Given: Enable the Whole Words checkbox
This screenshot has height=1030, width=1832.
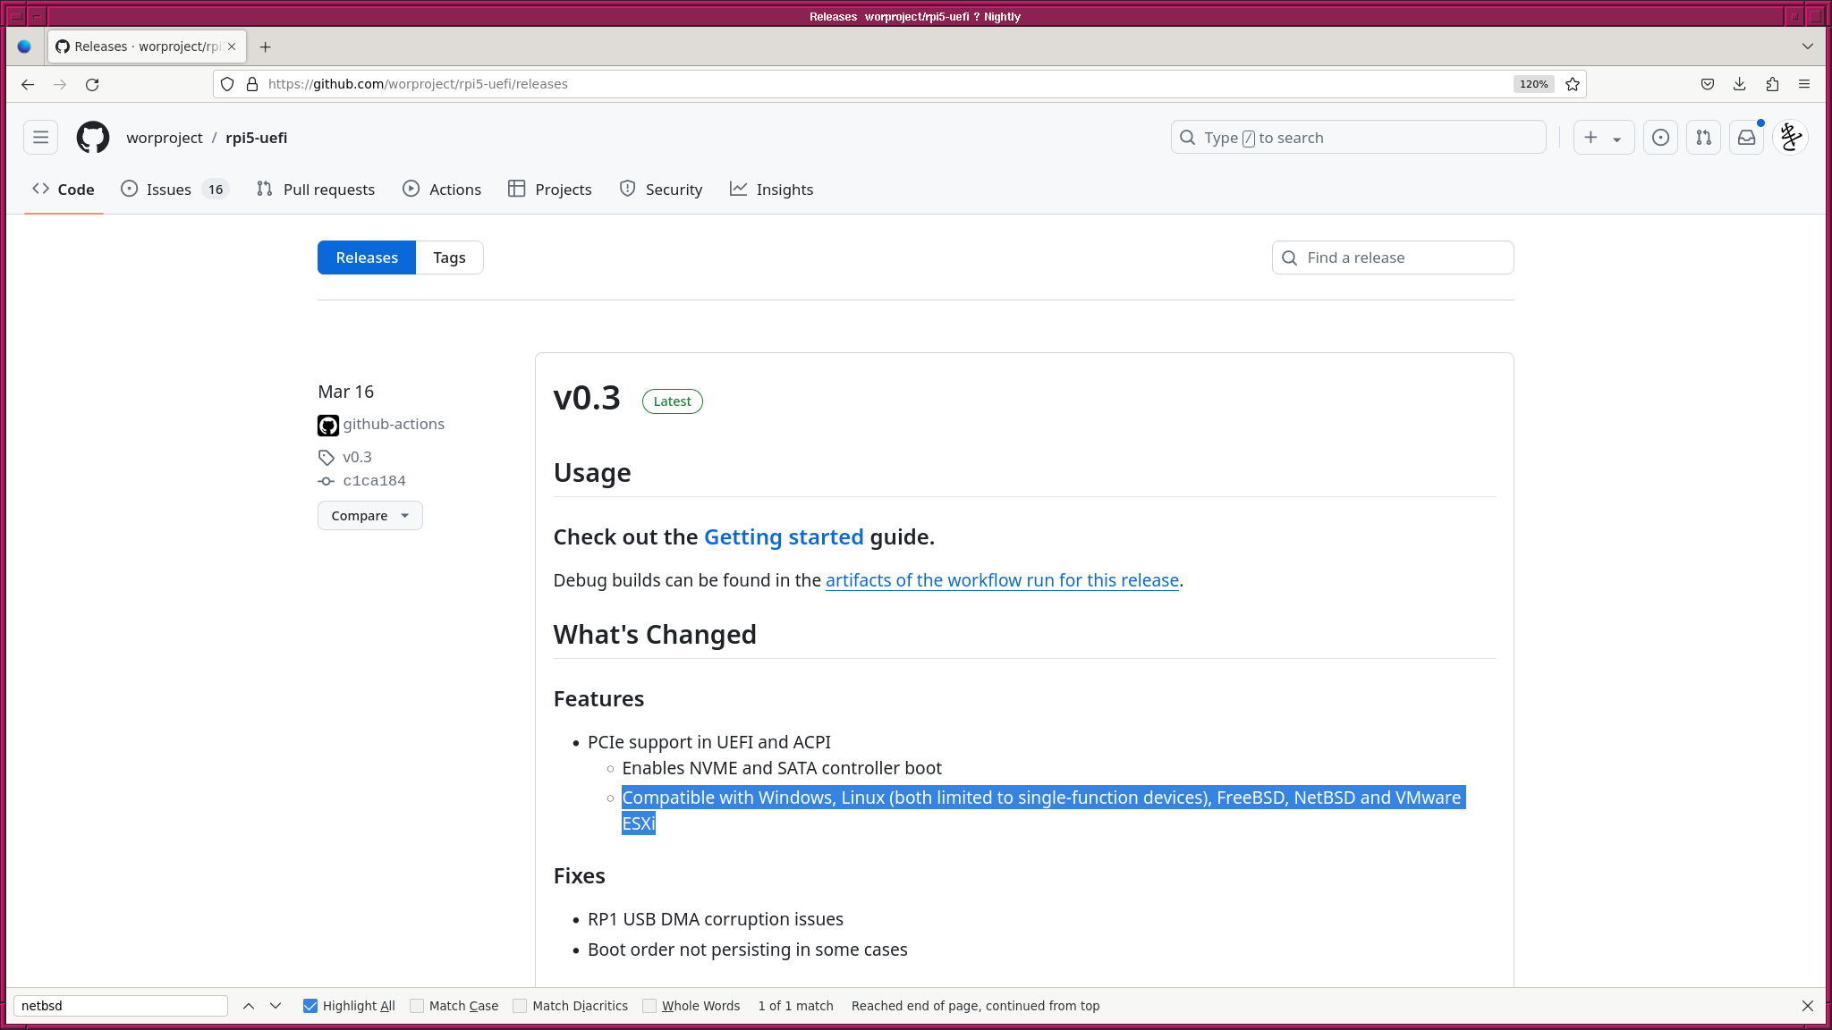Looking at the screenshot, I should [649, 1006].
